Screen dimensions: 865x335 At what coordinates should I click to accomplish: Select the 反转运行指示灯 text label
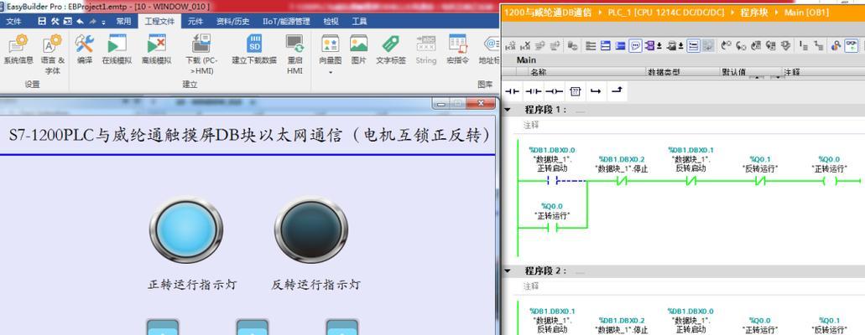click(315, 285)
